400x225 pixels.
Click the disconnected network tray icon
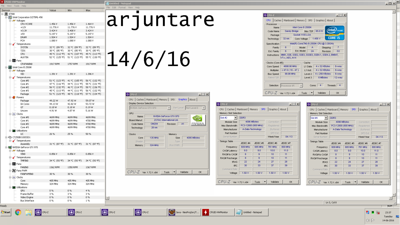click(378, 212)
